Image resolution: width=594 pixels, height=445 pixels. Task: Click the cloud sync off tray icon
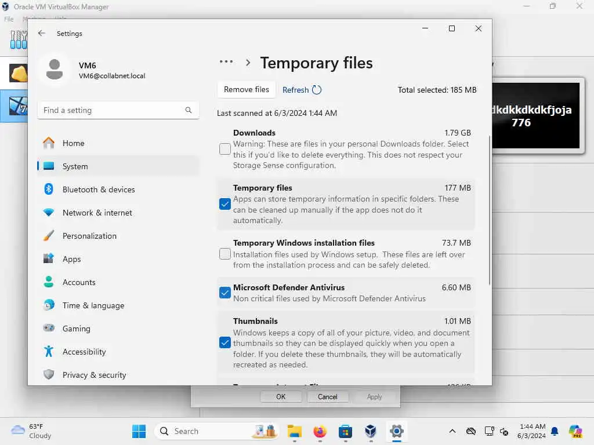(x=471, y=431)
